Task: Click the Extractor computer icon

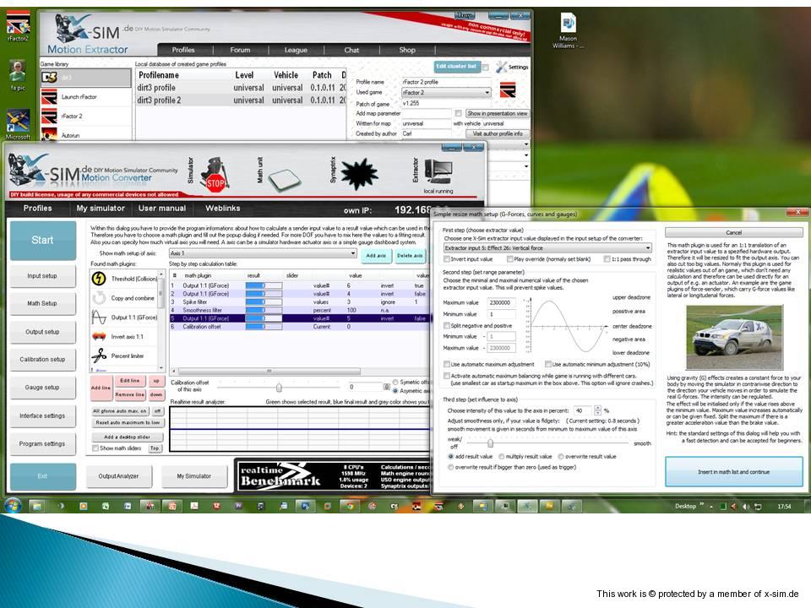Action: [x=440, y=172]
